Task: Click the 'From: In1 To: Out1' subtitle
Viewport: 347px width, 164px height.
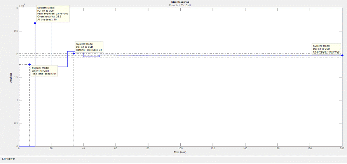Action: tap(180, 5)
